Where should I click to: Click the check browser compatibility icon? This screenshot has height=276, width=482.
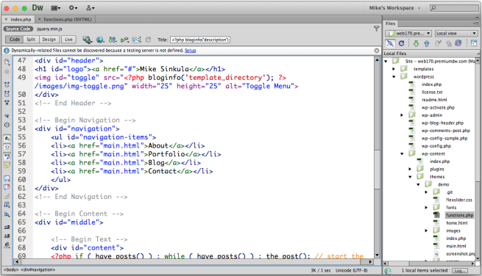(x=137, y=40)
